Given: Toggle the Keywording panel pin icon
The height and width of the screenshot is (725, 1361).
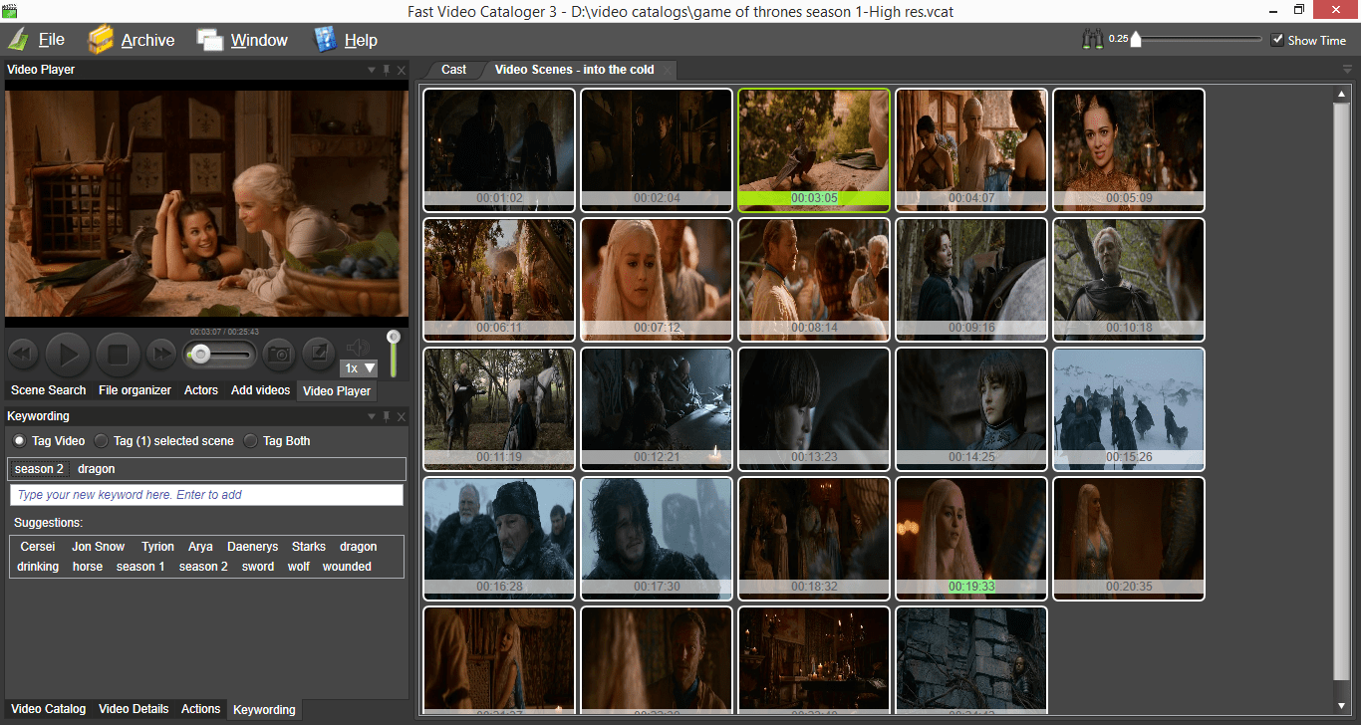Looking at the screenshot, I should point(387,416).
